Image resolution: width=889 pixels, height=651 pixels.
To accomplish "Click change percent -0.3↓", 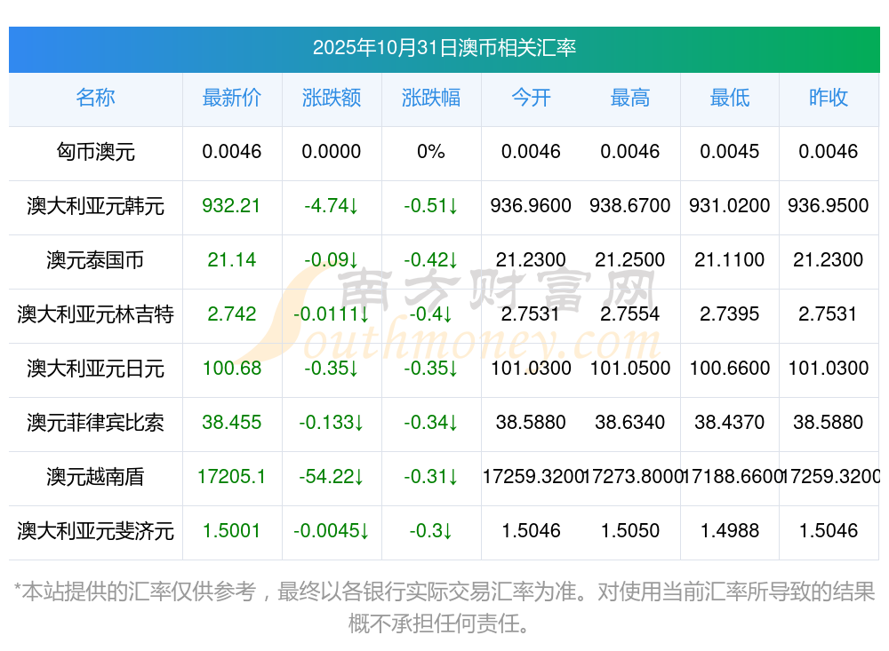I will (431, 531).
